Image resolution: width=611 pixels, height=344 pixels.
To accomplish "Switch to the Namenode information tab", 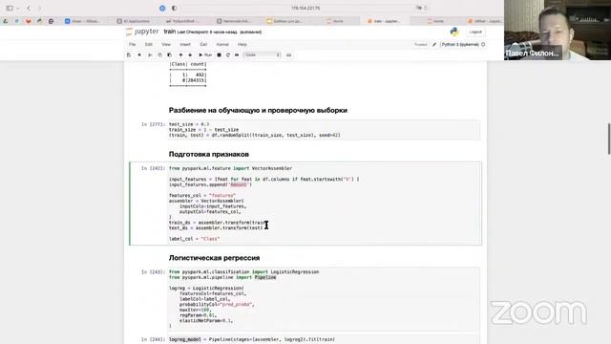I will [233, 21].
